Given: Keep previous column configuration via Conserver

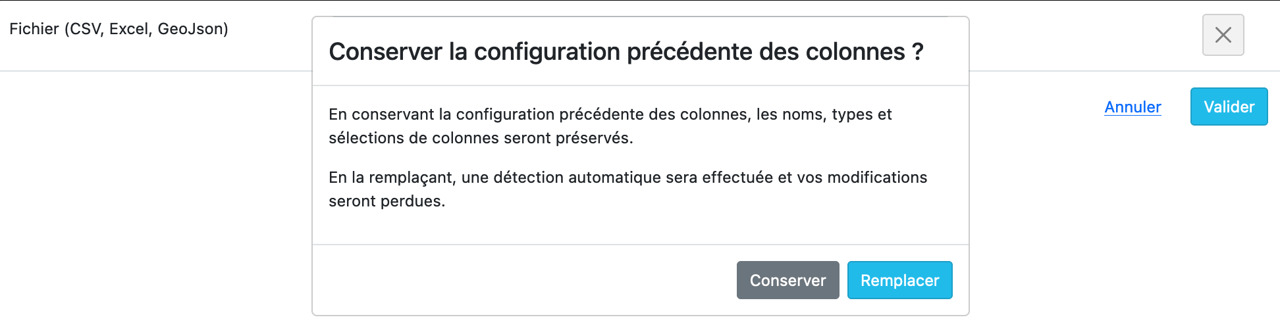Looking at the screenshot, I should [x=787, y=280].
